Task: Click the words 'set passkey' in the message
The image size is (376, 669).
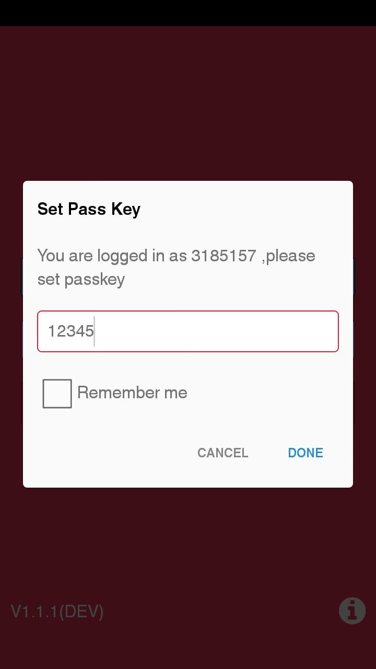Action: [x=81, y=279]
